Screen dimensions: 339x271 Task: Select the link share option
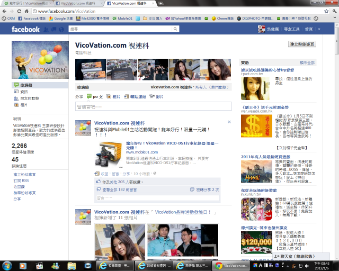pos(135,97)
